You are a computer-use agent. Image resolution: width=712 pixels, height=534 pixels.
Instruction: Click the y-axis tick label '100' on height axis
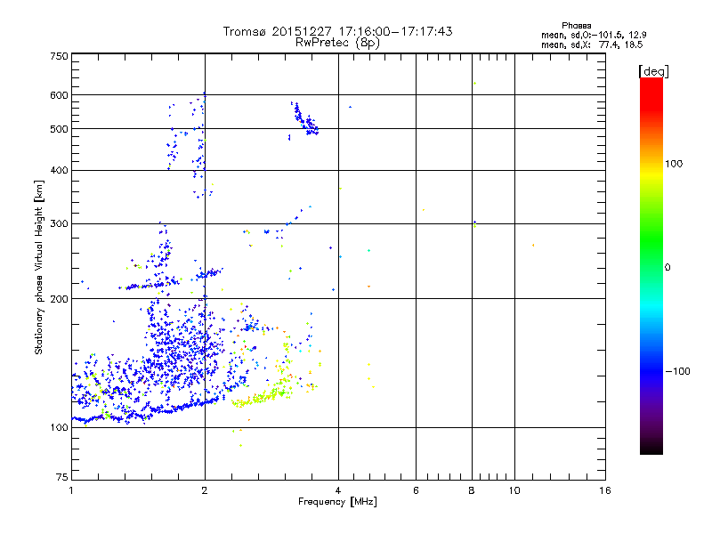click(59, 428)
